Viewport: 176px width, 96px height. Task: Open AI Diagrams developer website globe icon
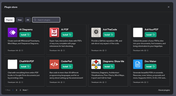pos(20,50)
